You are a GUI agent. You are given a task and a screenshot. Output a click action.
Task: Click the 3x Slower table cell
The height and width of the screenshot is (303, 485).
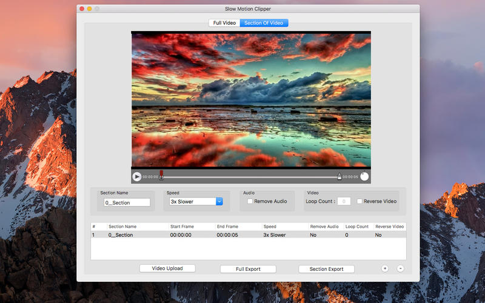point(275,235)
